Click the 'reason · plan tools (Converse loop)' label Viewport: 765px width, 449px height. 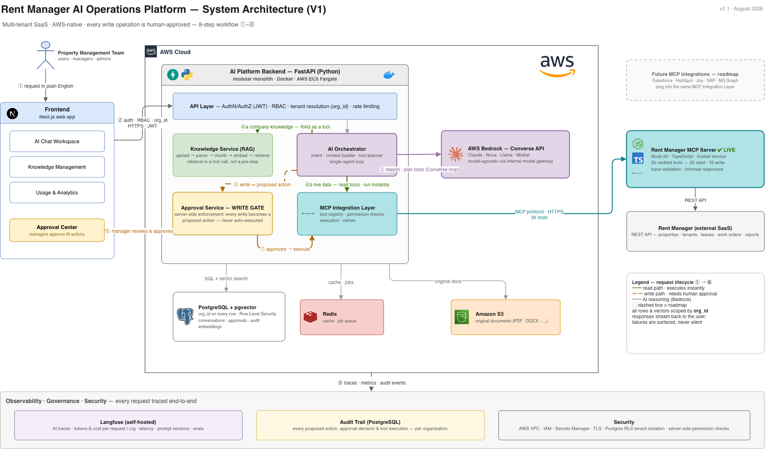coord(419,170)
